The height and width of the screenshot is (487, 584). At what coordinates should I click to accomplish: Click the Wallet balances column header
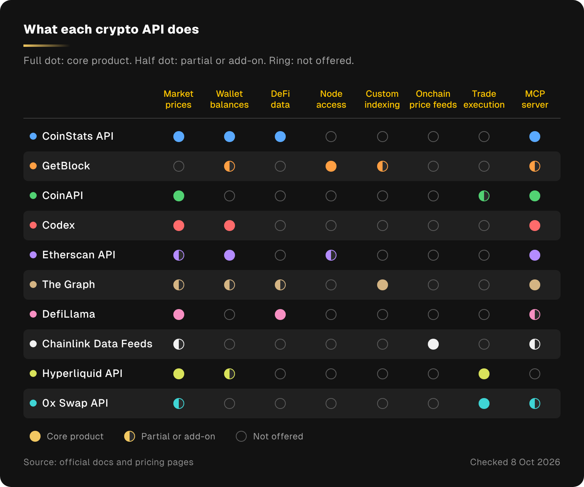230,99
